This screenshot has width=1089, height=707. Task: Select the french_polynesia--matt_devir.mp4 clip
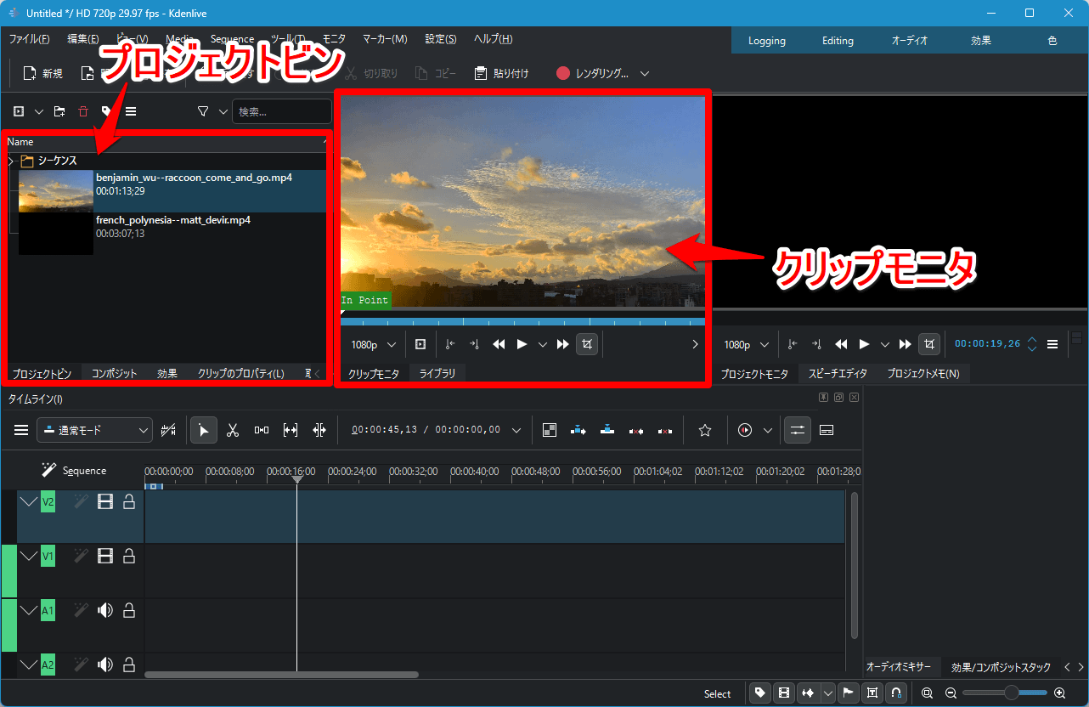coord(172,220)
